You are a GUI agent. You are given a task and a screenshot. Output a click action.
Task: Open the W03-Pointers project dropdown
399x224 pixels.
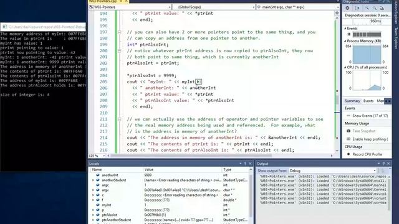coord(130,7)
